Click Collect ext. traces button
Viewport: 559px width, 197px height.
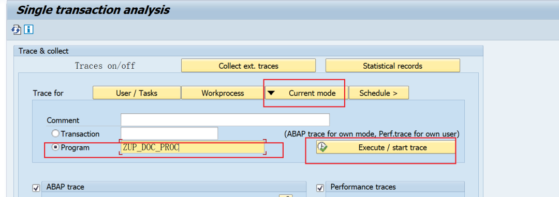pyautogui.click(x=248, y=66)
